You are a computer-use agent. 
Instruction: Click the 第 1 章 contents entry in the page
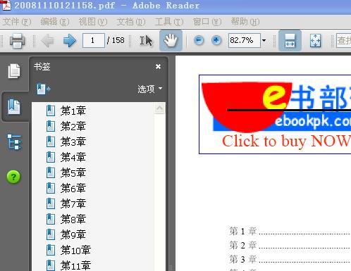[x=290, y=231]
